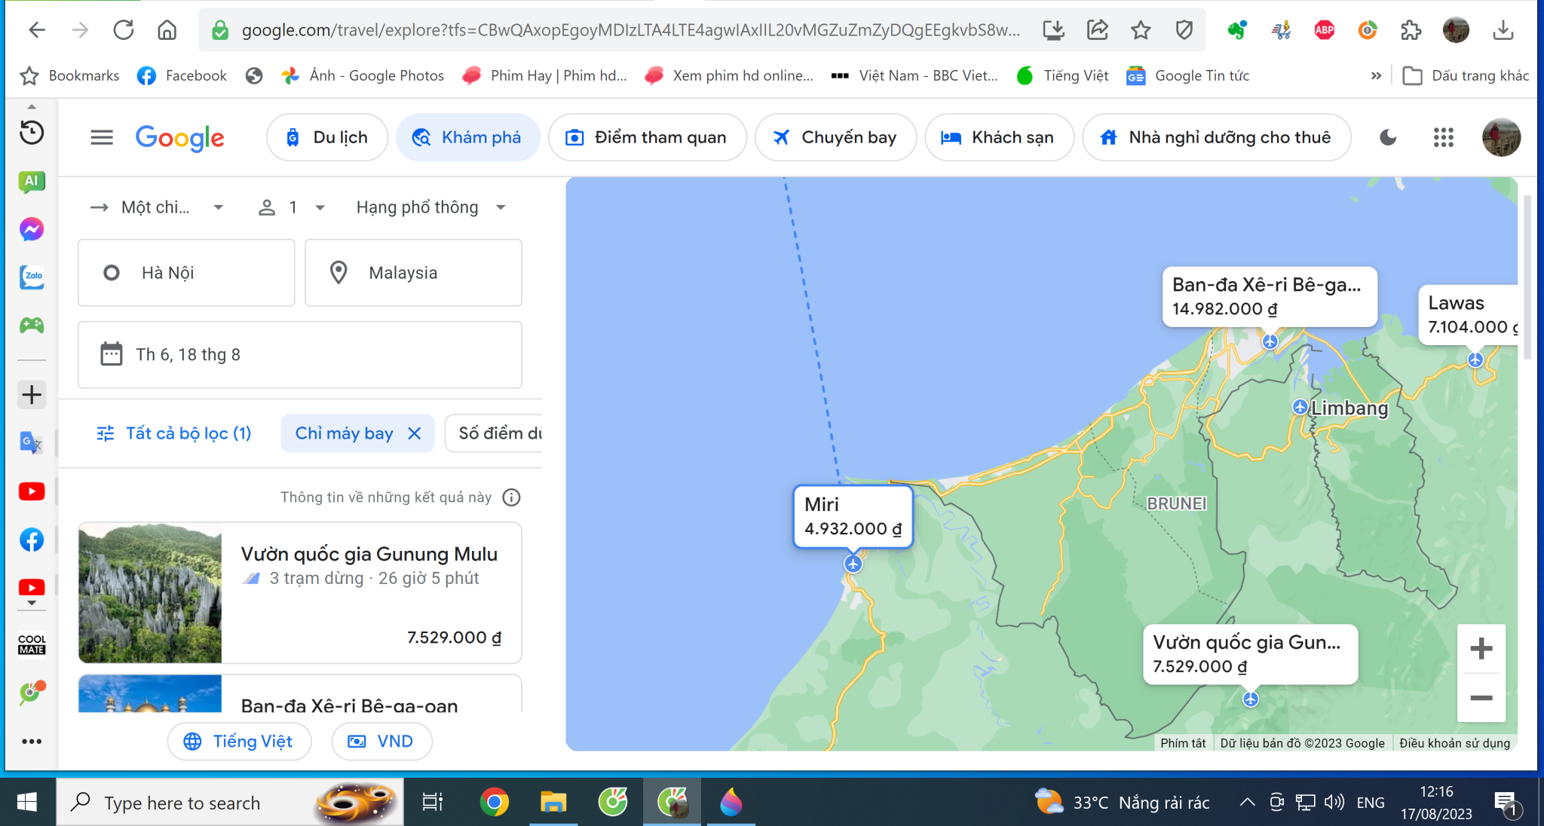Open Nhà nghỉ dưỡng cho thuê tab
The width and height of the screenshot is (1544, 826).
tap(1216, 137)
